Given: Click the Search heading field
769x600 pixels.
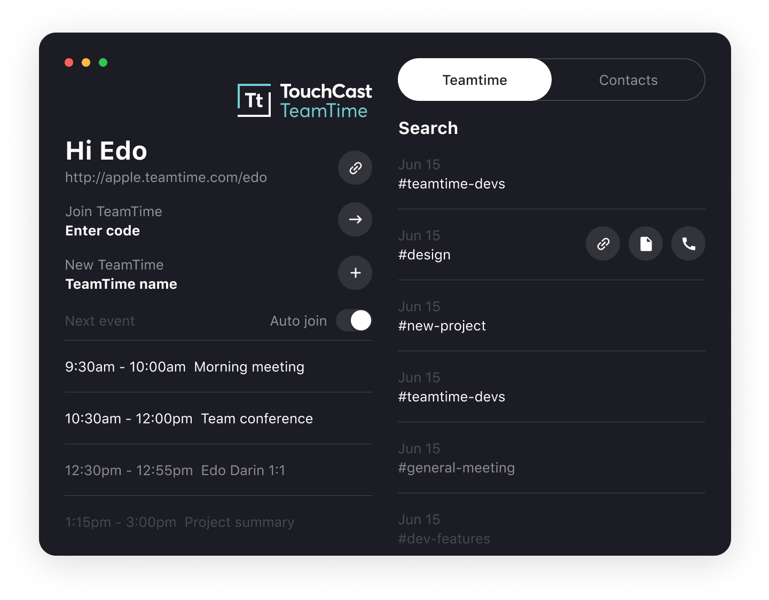Looking at the screenshot, I should coord(428,128).
